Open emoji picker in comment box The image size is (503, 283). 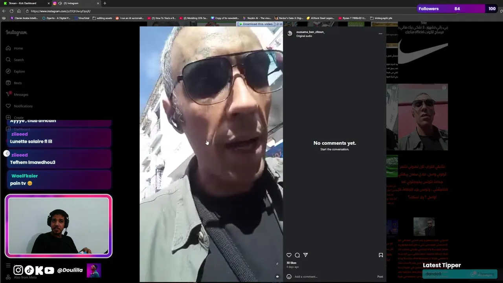[289, 276]
